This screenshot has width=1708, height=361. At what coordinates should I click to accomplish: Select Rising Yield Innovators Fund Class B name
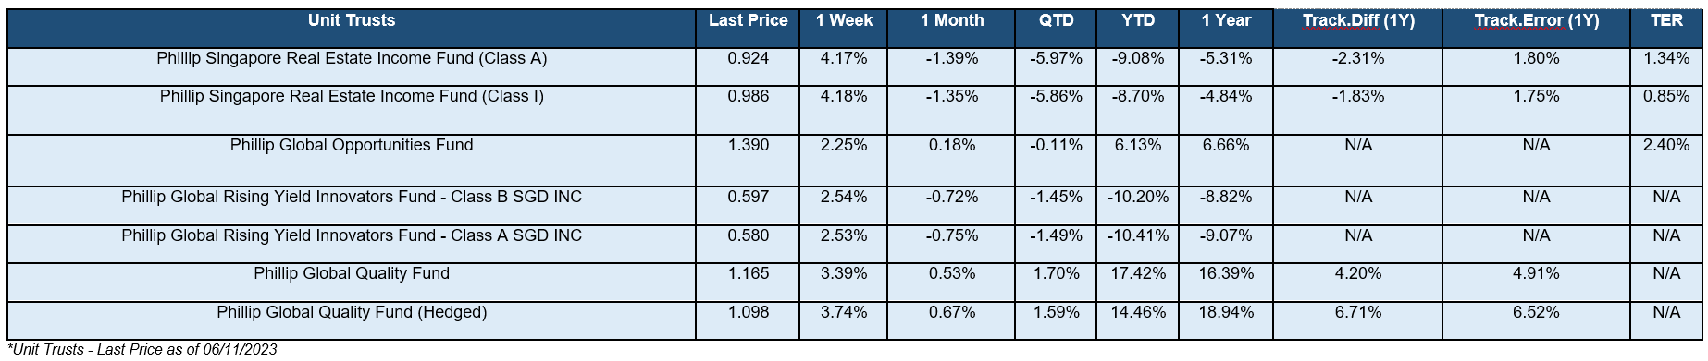(352, 198)
